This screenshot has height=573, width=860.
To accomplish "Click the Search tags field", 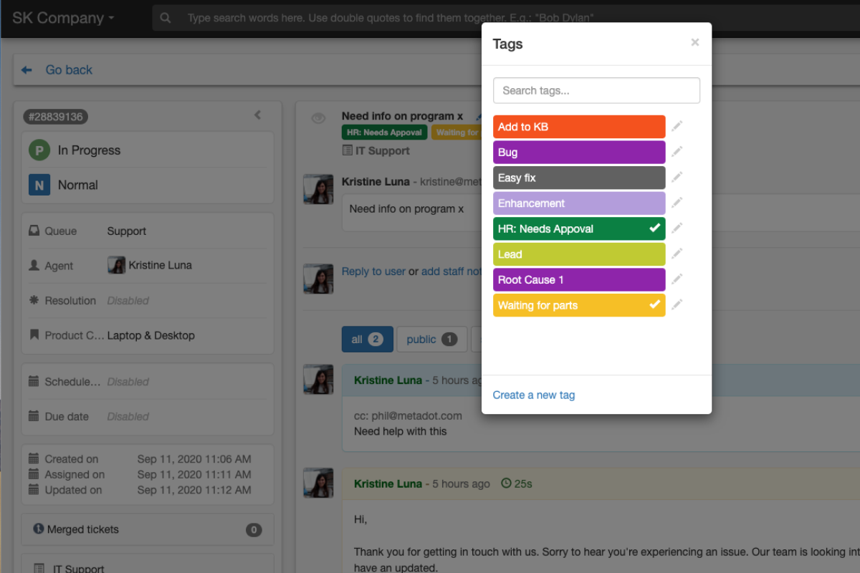I will point(596,90).
